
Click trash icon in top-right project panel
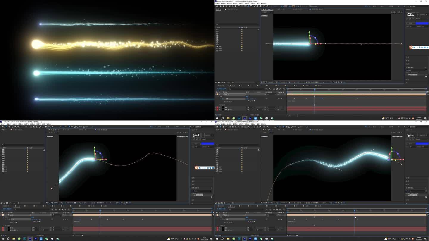[x=233, y=82]
